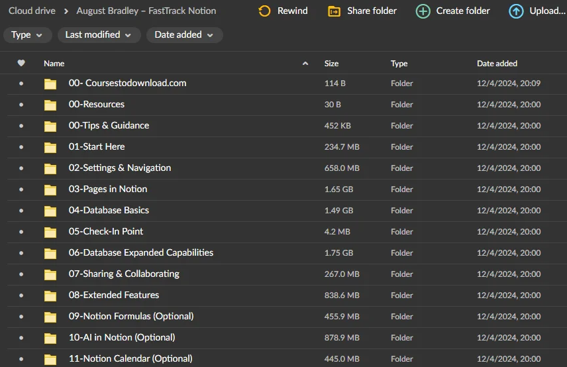Click the folder icon for 00-Resources

[50, 105]
